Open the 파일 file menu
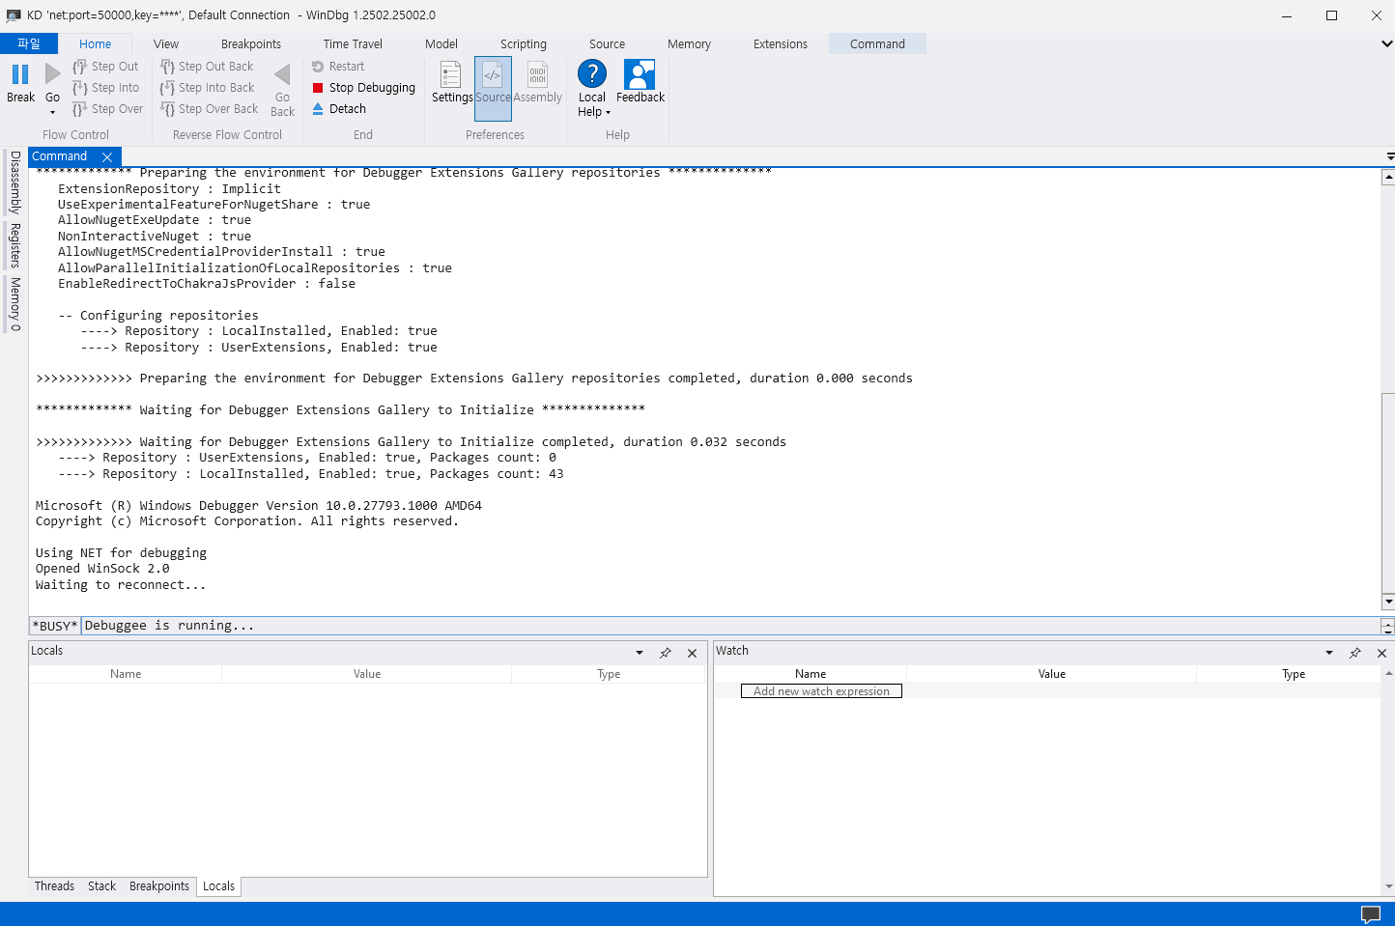The image size is (1395, 926). (x=29, y=43)
